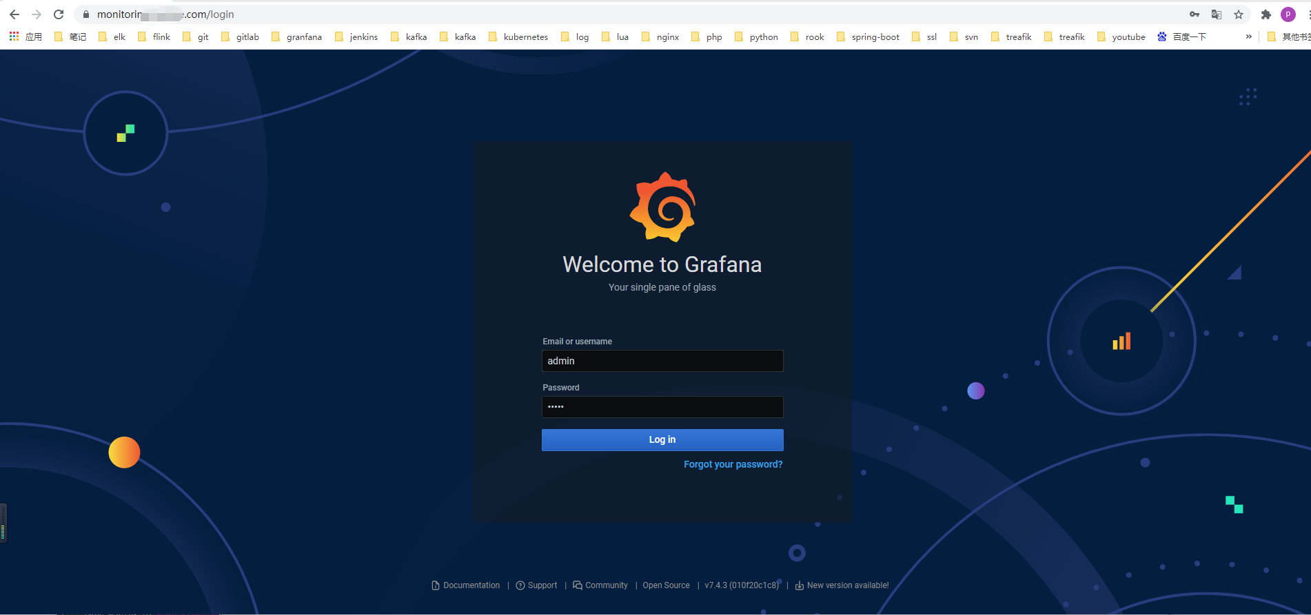Click the Password input field
1311x615 pixels.
(662, 407)
